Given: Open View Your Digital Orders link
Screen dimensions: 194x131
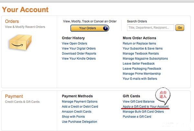Looking at the screenshot, I should tap(79, 49).
